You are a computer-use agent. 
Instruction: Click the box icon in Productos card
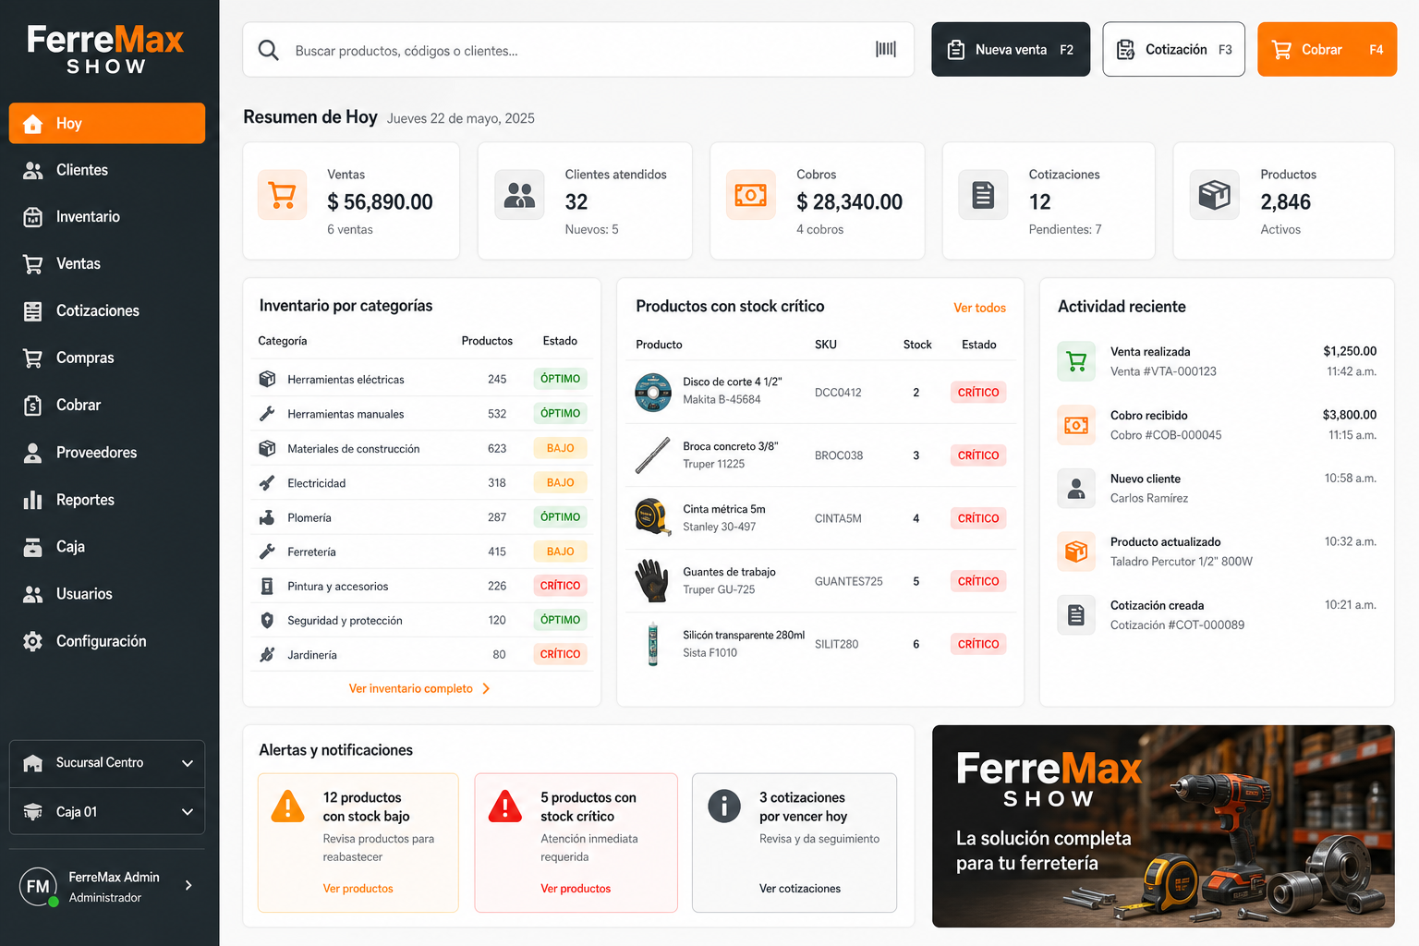point(1214,195)
